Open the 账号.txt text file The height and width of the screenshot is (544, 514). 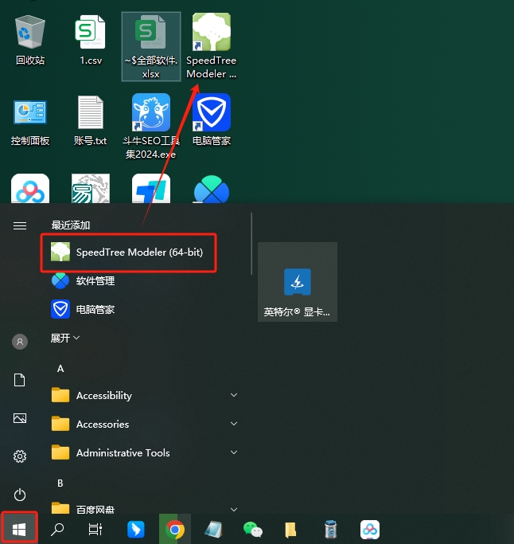91,120
